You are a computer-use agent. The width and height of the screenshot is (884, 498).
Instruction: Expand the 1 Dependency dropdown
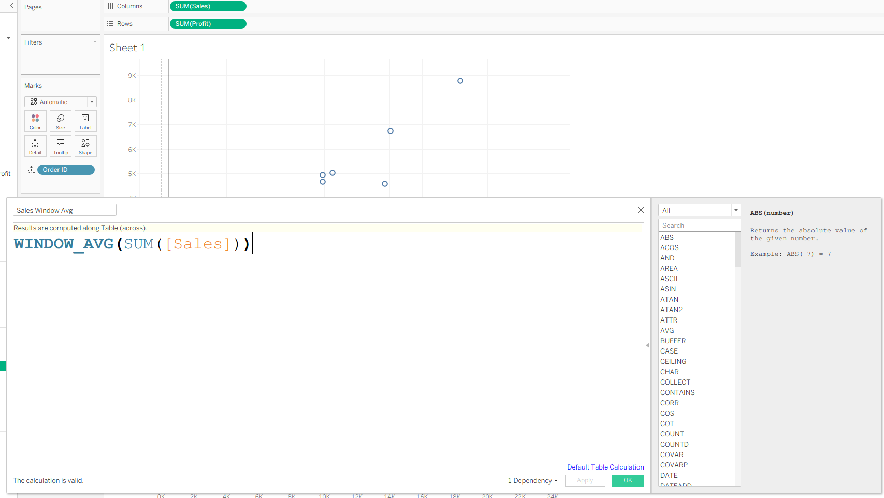coord(532,480)
